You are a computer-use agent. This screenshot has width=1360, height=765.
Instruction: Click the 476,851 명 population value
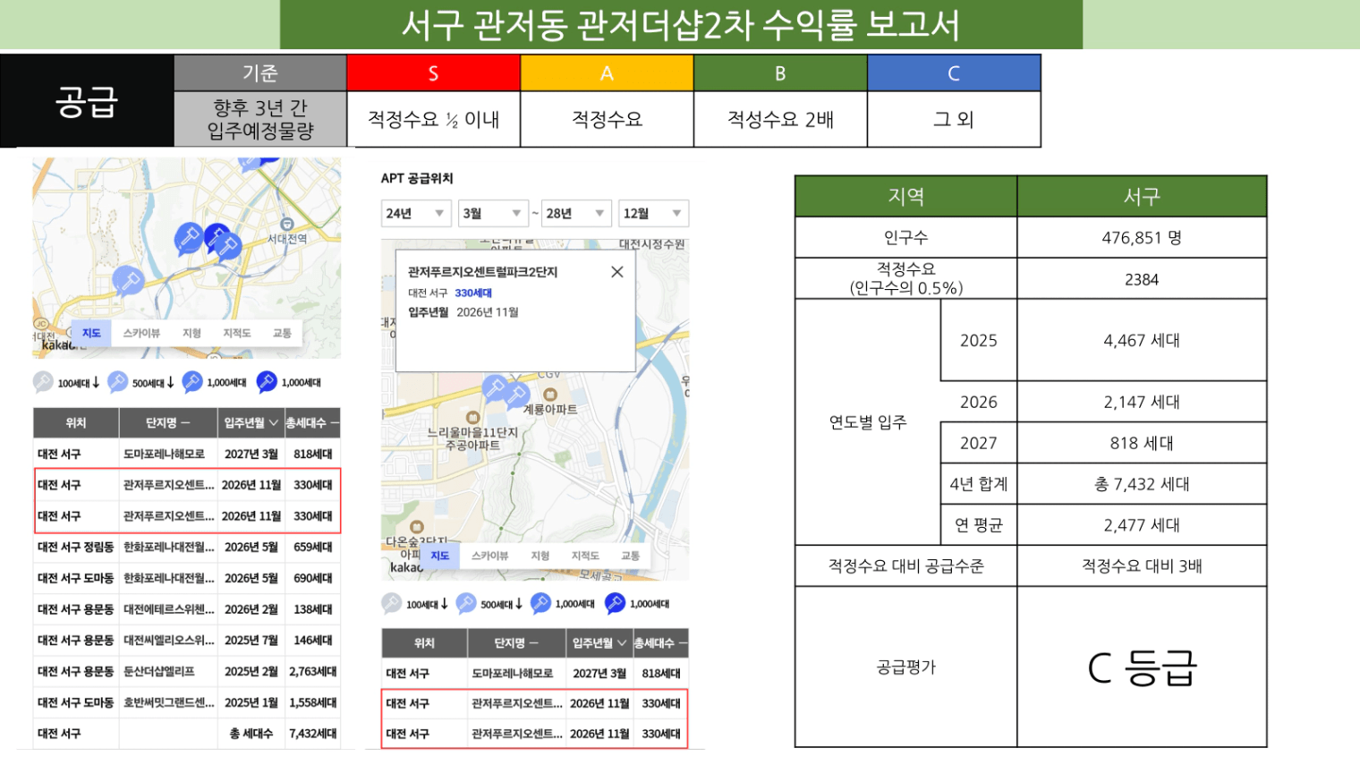click(1142, 238)
